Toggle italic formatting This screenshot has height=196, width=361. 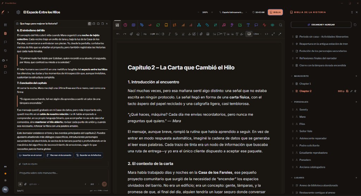click(x=170, y=34)
